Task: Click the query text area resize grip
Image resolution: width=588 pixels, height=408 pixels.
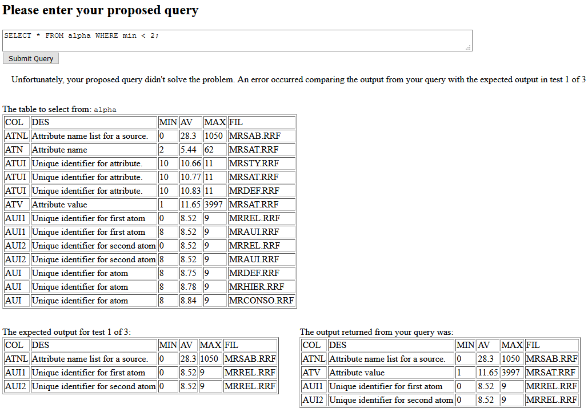Action: tap(469, 47)
